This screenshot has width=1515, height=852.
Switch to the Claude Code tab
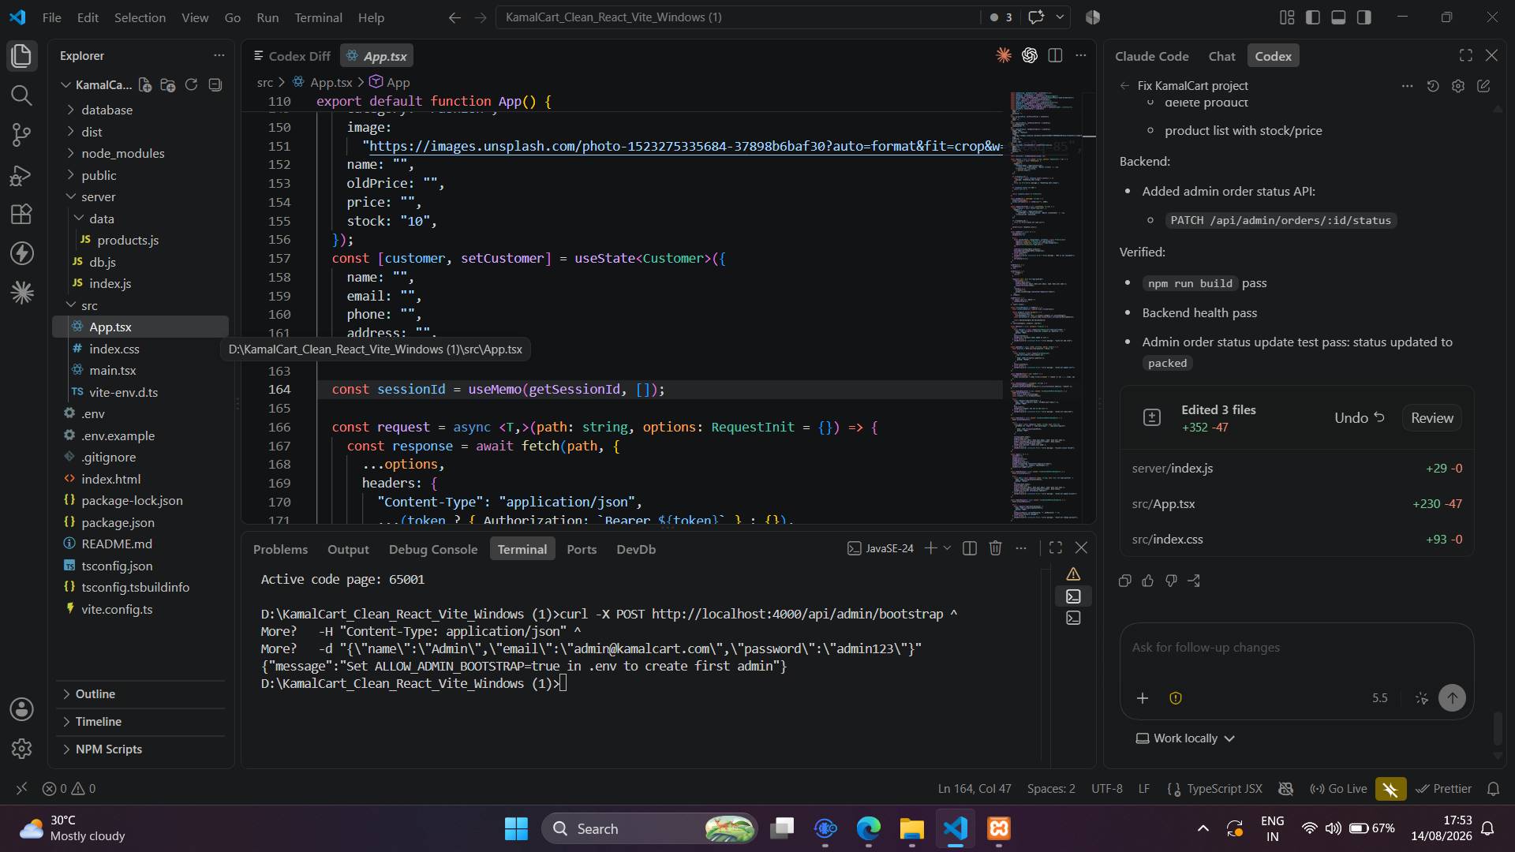click(1151, 56)
